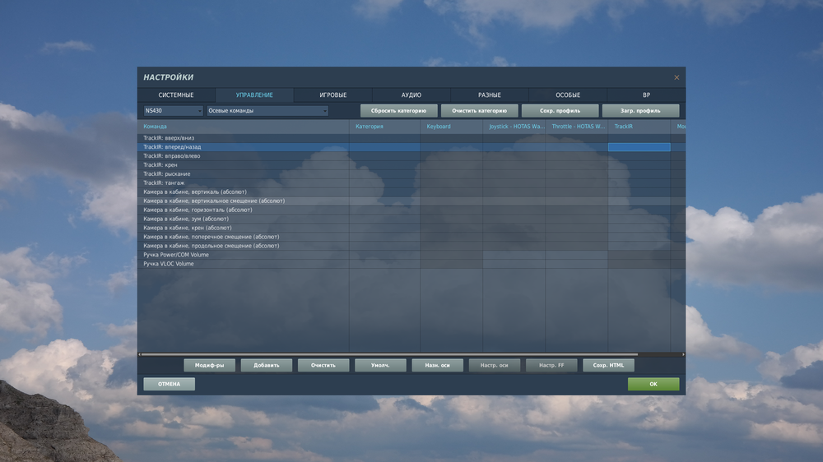The width and height of the screenshot is (823, 462).
Task: Click the Keyboard column header
Action: [x=451, y=127]
